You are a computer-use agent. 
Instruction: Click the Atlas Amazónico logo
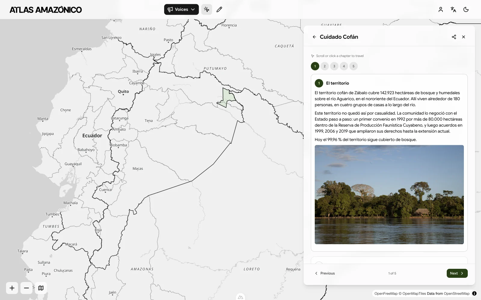pyautogui.click(x=46, y=10)
